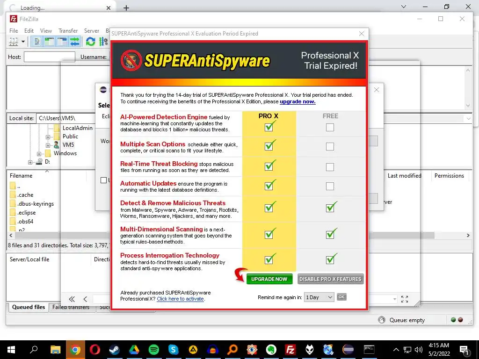Open File Explorer from the taskbar
The width and height of the screenshot is (479, 359).
pyautogui.click(x=55, y=350)
